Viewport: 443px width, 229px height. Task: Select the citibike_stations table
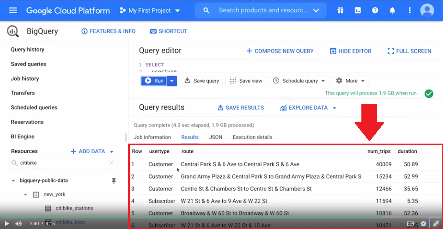pos(74,208)
